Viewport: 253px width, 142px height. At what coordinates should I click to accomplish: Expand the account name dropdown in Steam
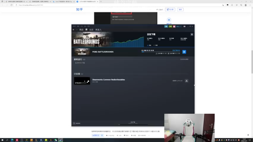179,27
